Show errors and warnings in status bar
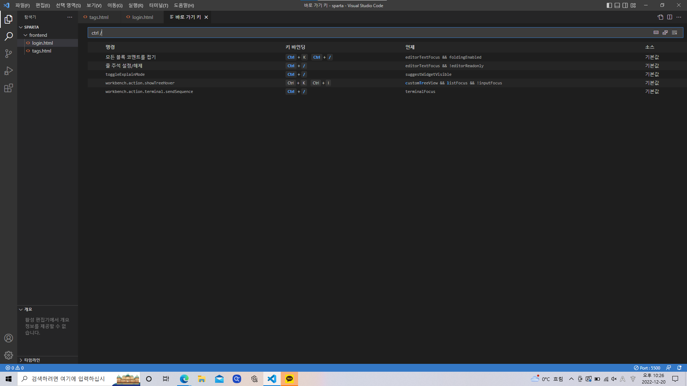The width and height of the screenshot is (687, 386). 15,368
